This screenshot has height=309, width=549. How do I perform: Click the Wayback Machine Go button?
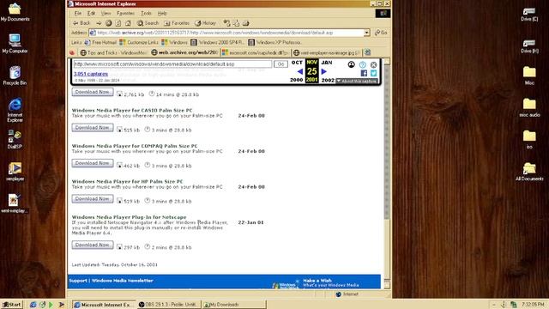(281, 64)
